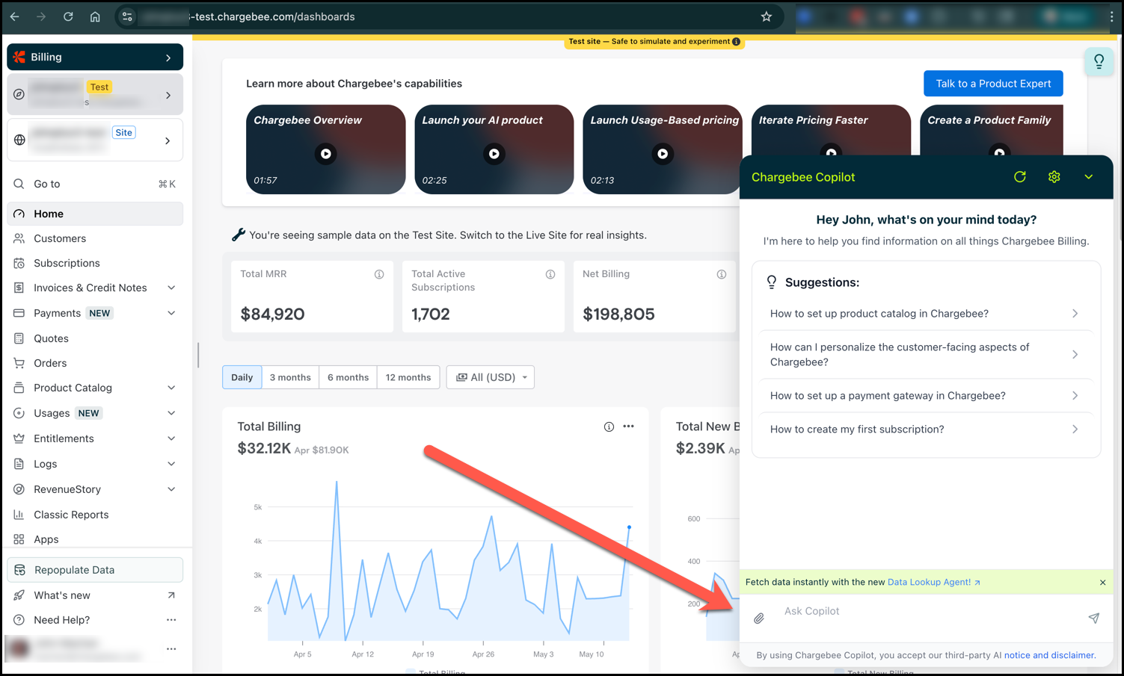1124x676 pixels.
Task: Refresh the Chargebee Copilot conversation
Action: [x=1020, y=177]
